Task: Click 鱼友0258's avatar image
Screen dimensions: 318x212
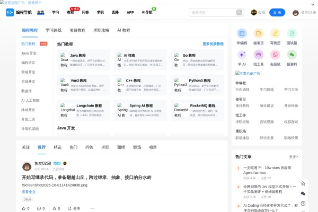Action: (26, 166)
